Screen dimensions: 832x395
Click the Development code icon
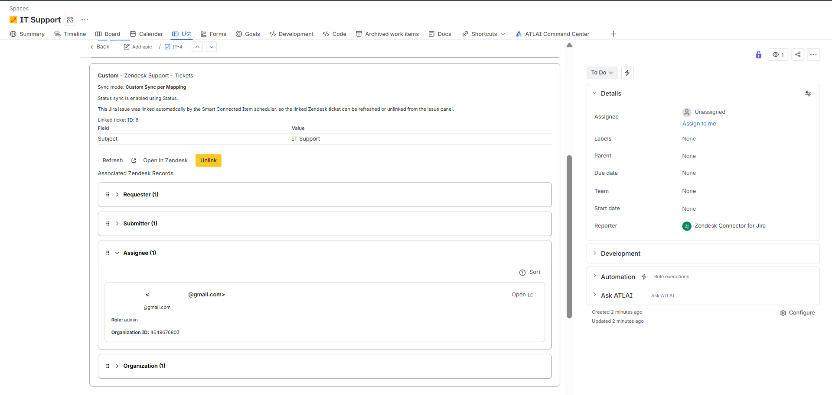pyautogui.click(x=273, y=34)
